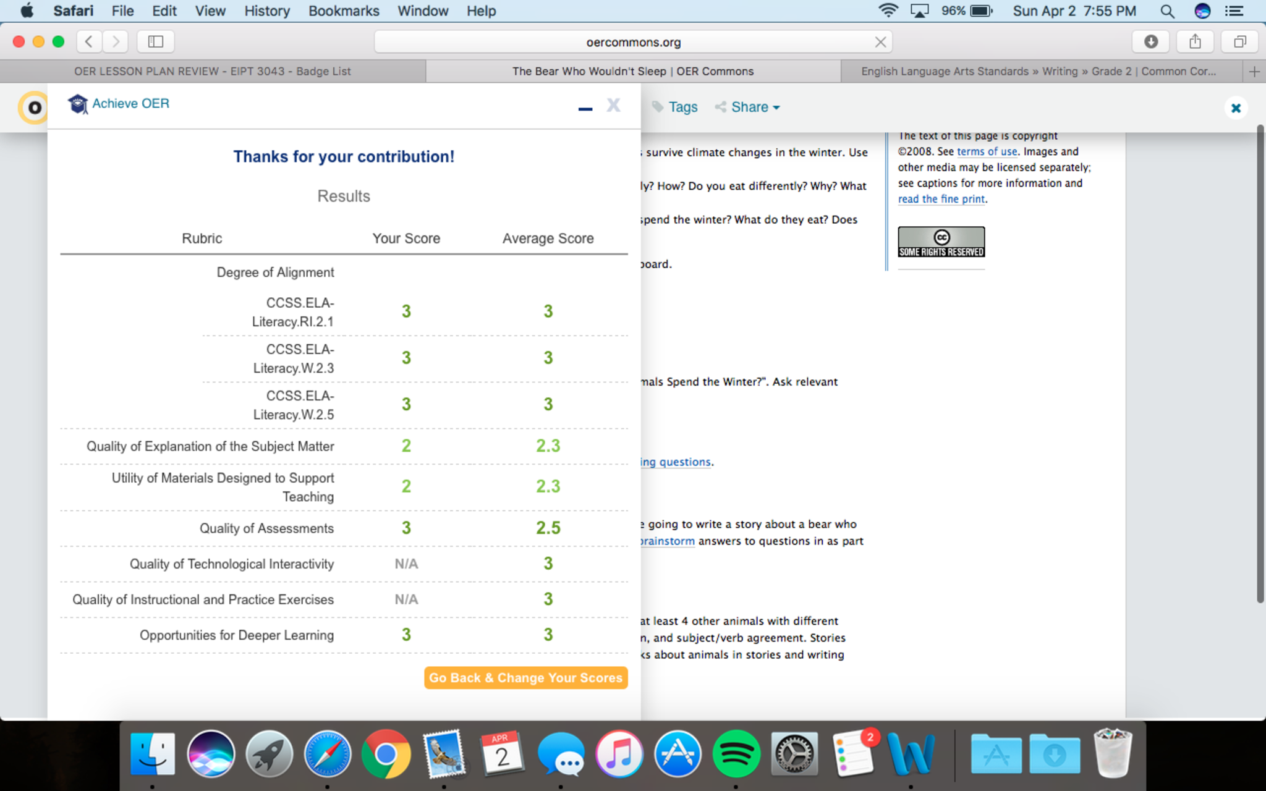Click Go Back & Change Your Scores
This screenshot has height=791, width=1266.
tap(525, 678)
